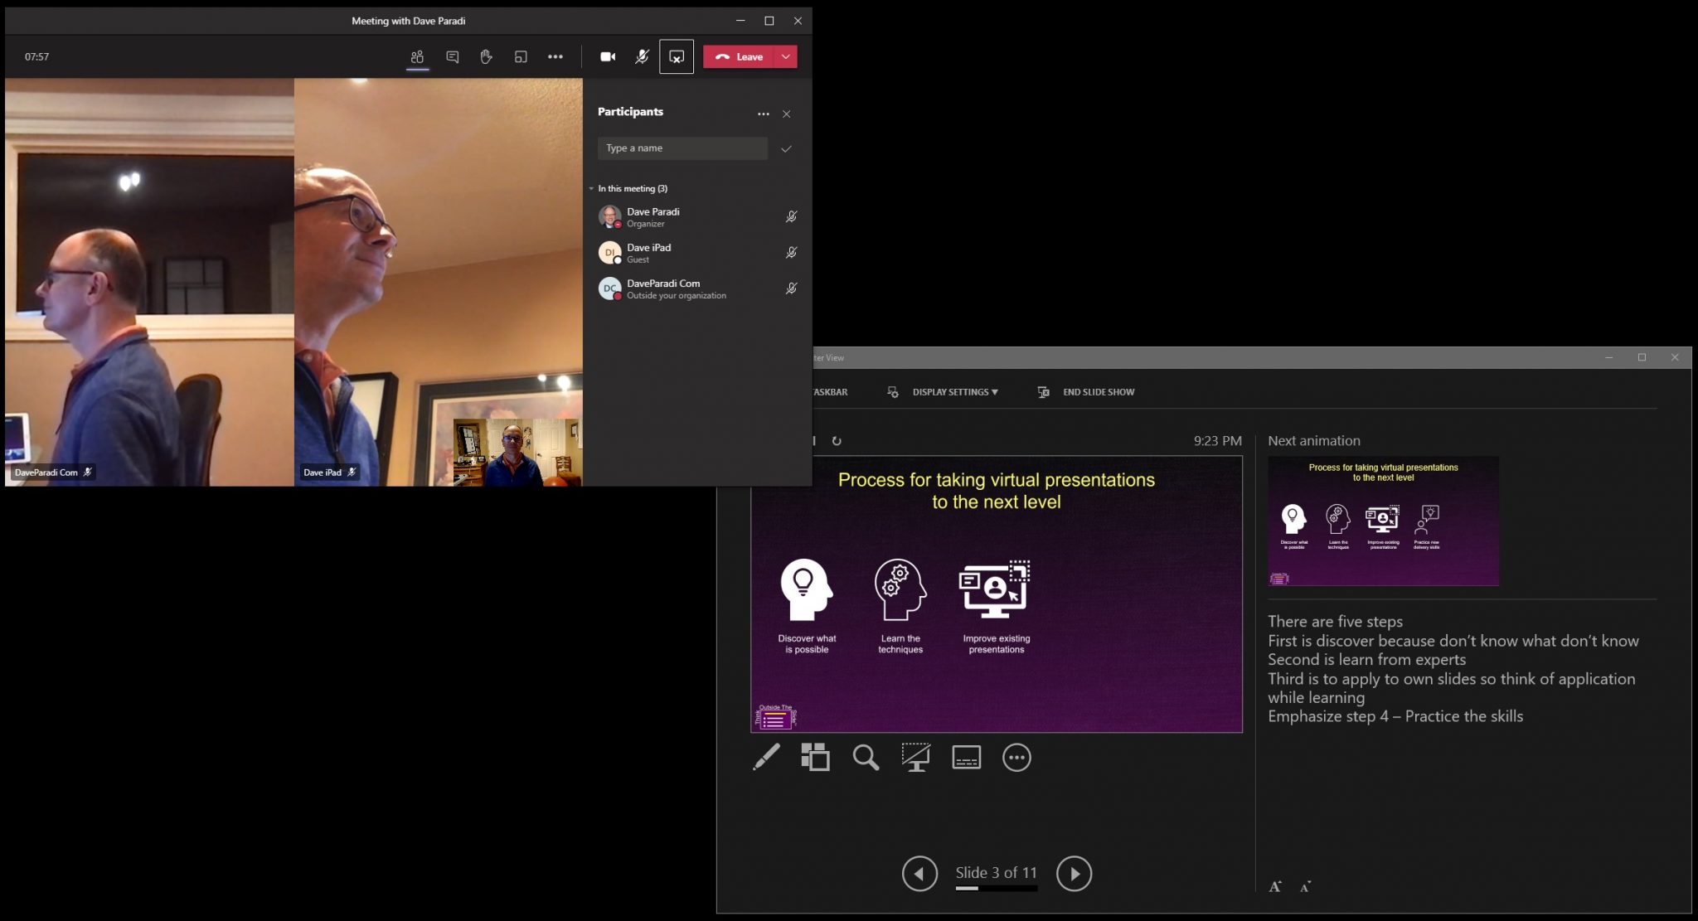Select the slide zoom magnifier tool
1698x921 pixels.
(866, 756)
